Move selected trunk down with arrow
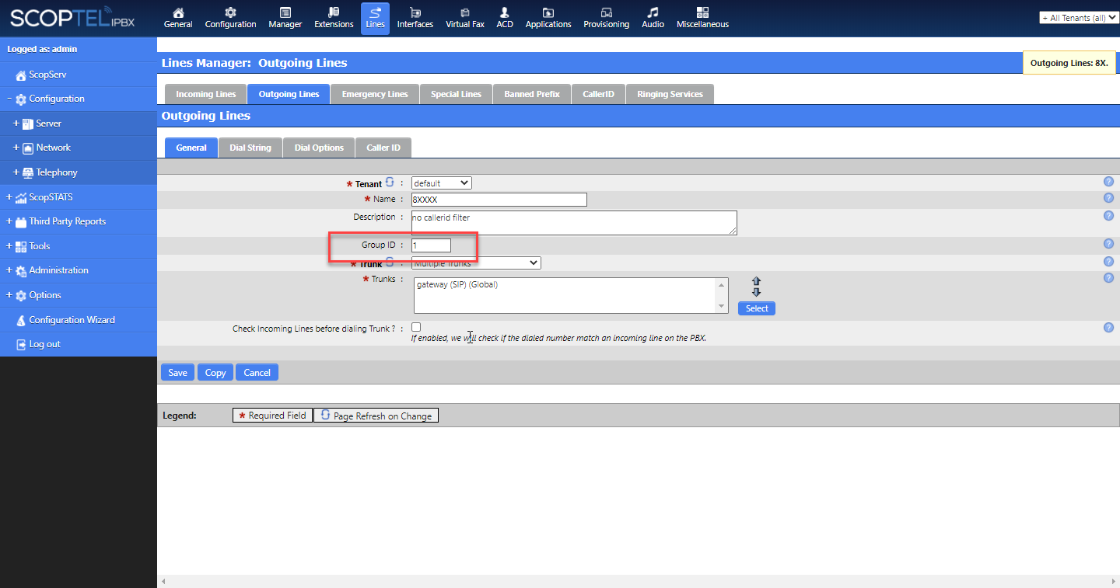 (x=756, y=292)
